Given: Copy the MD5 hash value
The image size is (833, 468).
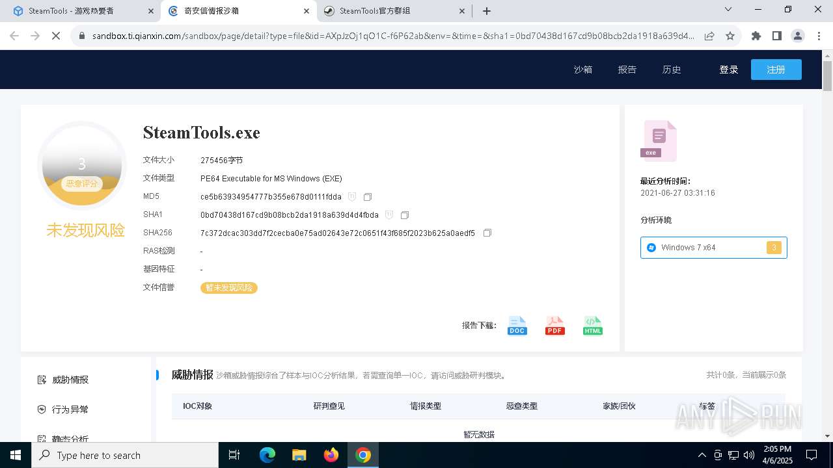Looking at the screenshot, I should pyautogui.click(x=368, y=197).
